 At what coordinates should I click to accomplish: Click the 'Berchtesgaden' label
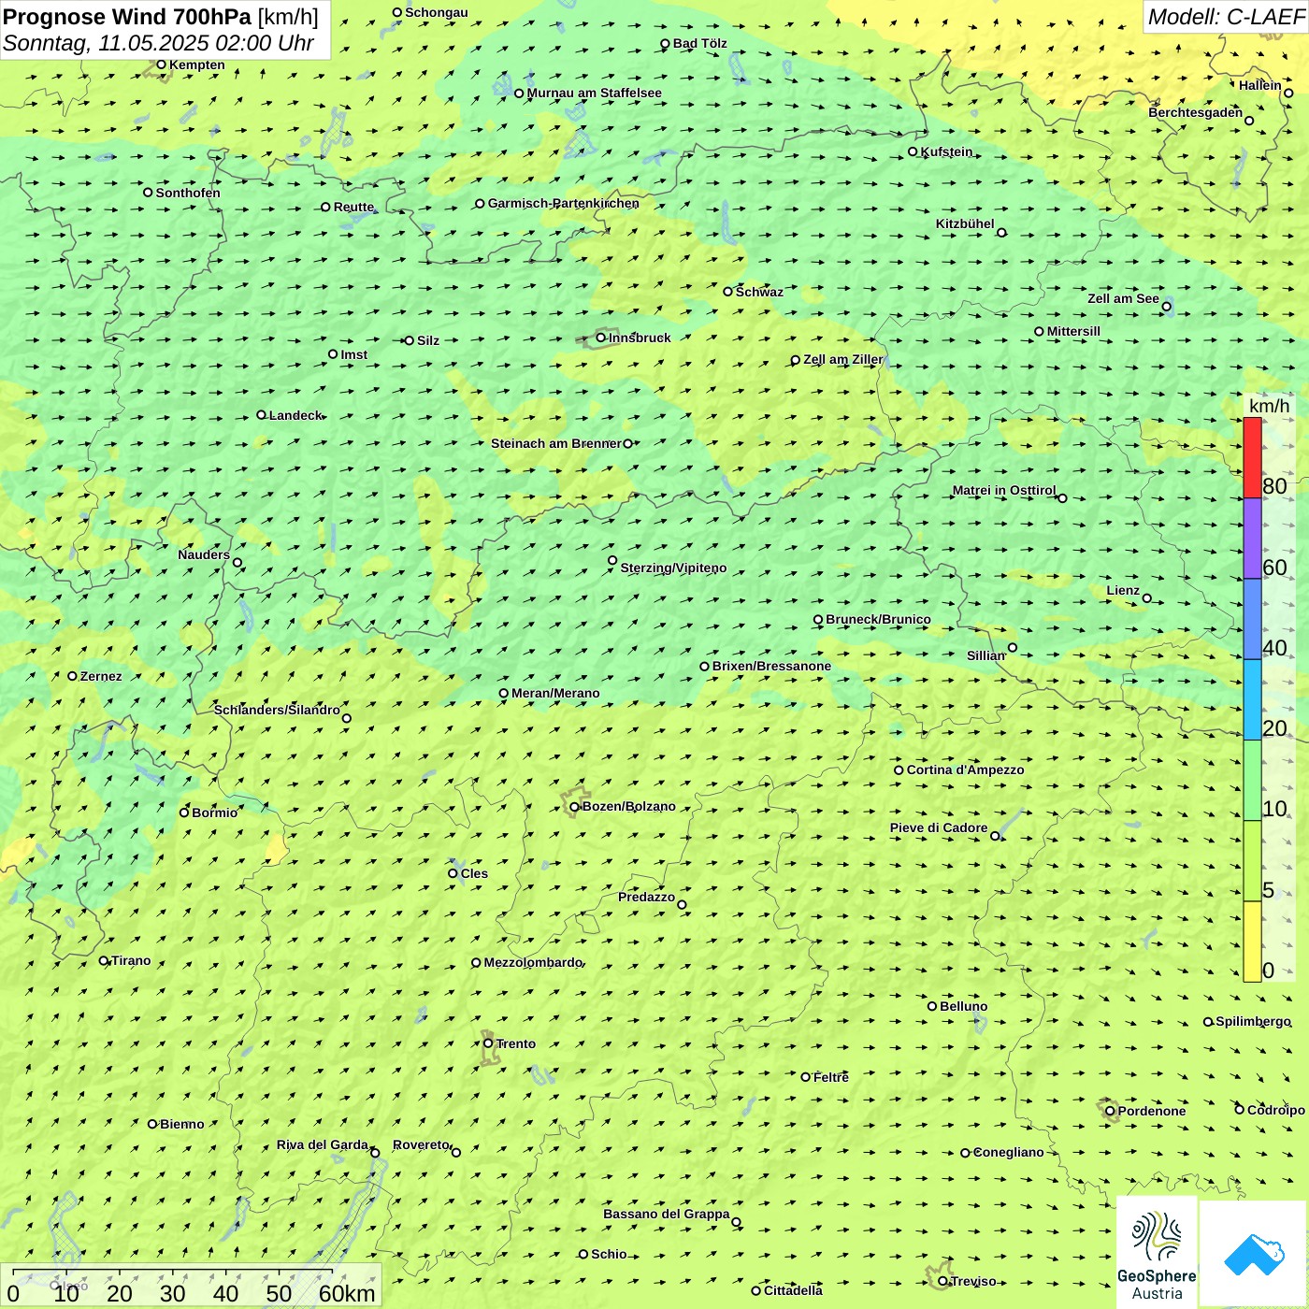pyautogui.click(x=1196, y=112)
